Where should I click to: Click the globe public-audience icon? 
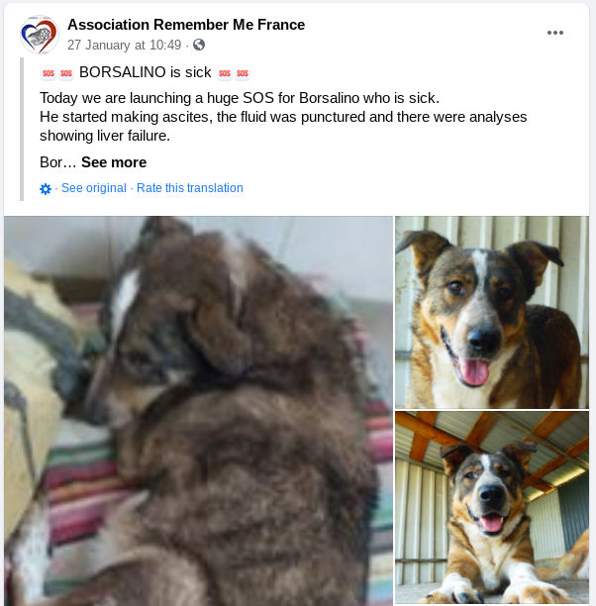coord(199,45)
